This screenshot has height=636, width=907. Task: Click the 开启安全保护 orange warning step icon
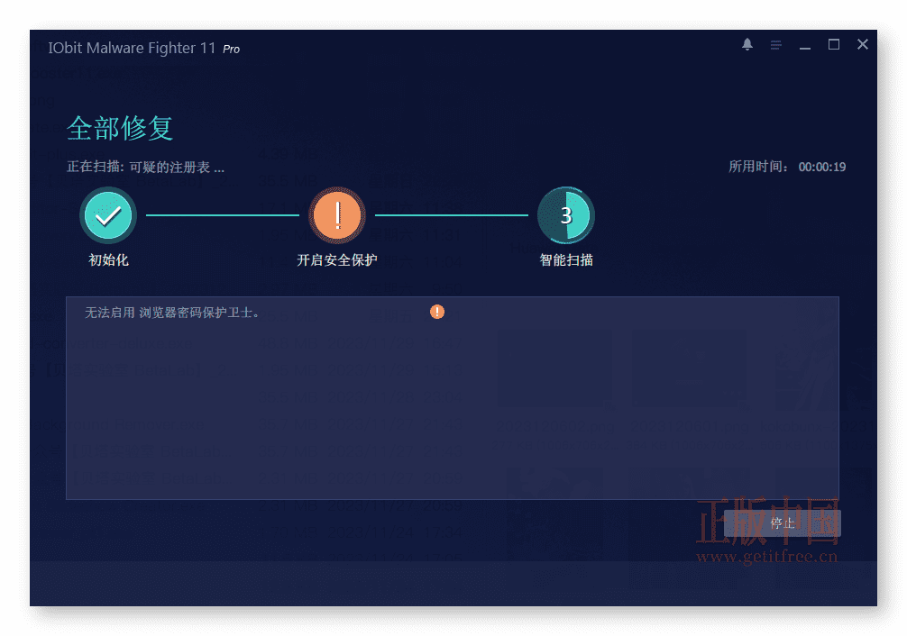[337, 215]
